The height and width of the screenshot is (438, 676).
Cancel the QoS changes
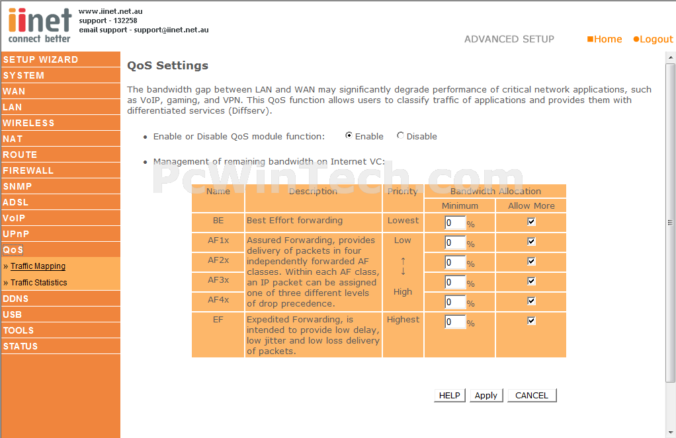[x=532, y=395]
